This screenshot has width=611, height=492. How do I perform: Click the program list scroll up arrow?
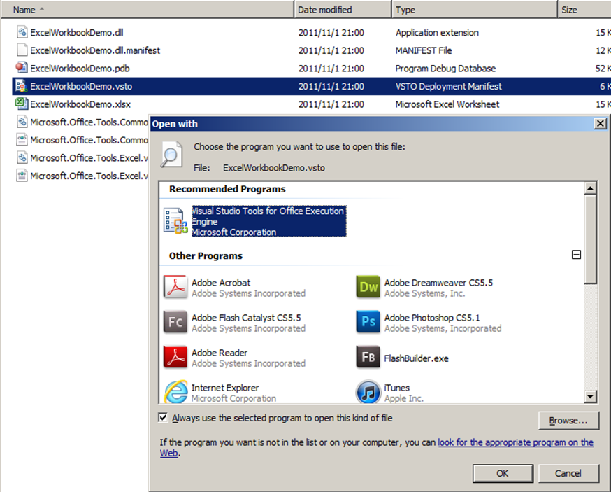590,189
